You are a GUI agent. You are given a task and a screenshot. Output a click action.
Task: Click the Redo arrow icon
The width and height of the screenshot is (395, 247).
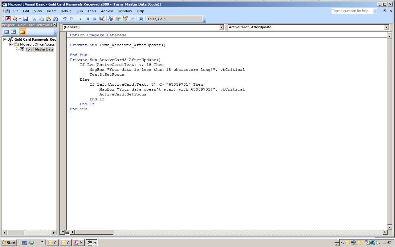pyautogui.click(x=72, y=19)
